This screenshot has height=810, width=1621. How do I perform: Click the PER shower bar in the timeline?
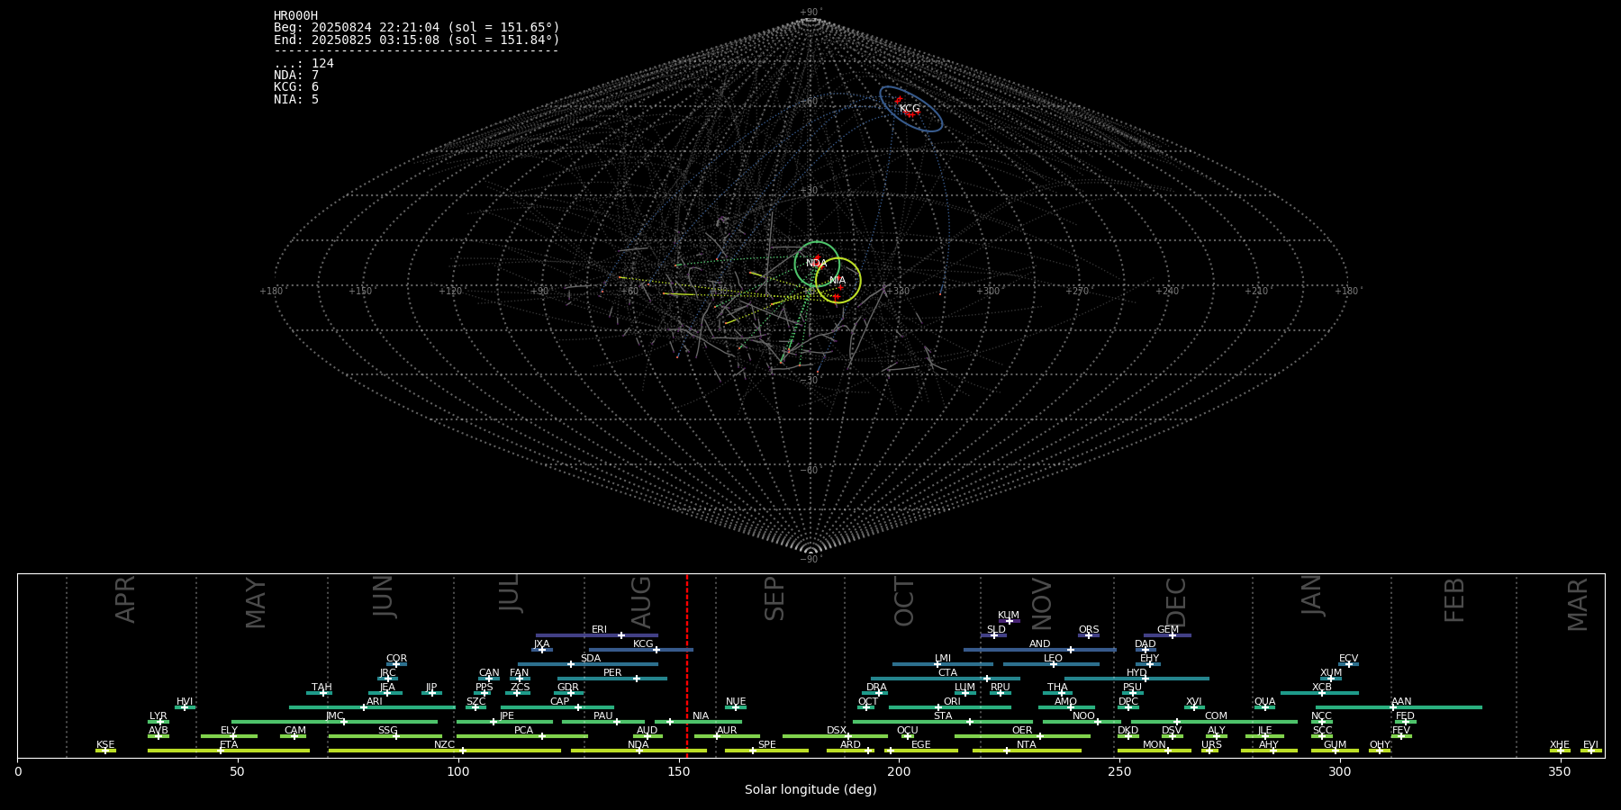tap(612, 679)
